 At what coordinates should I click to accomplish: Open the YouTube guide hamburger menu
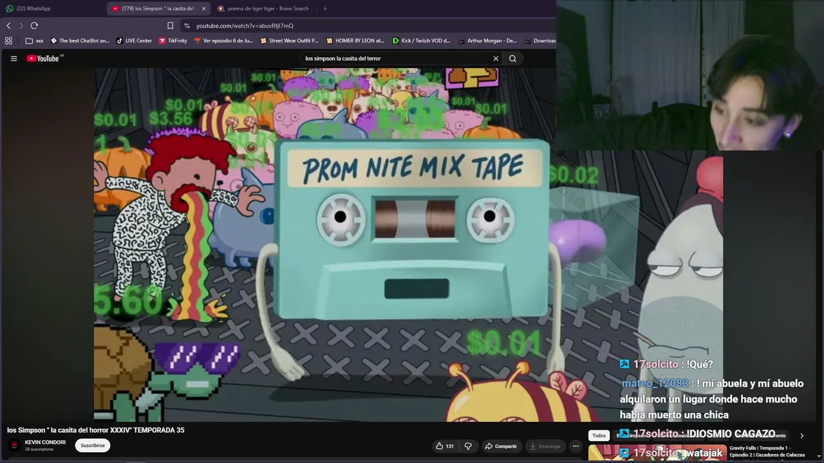pyautogui.click(x=14, y=59)
